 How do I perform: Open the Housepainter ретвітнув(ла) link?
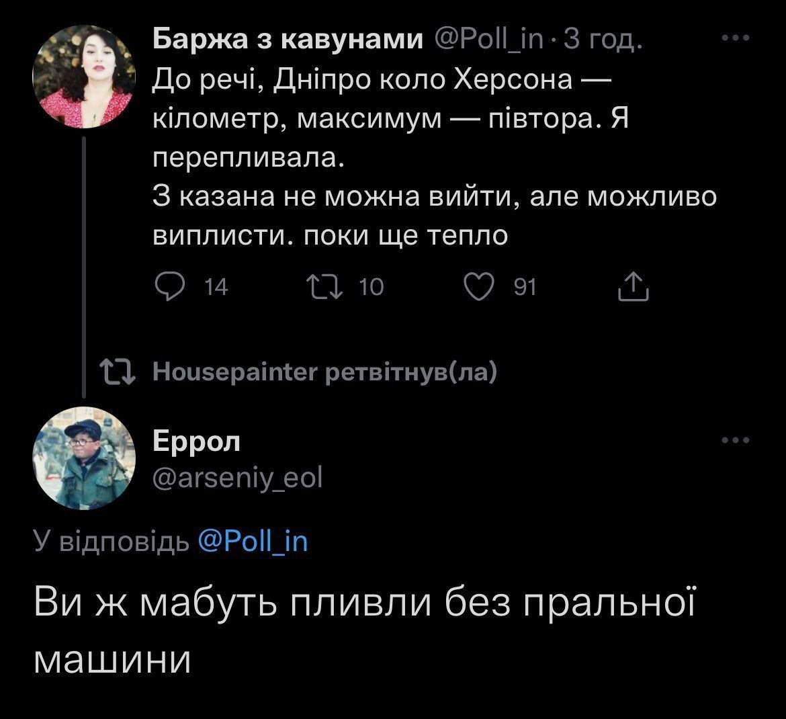tap(326, 371)
